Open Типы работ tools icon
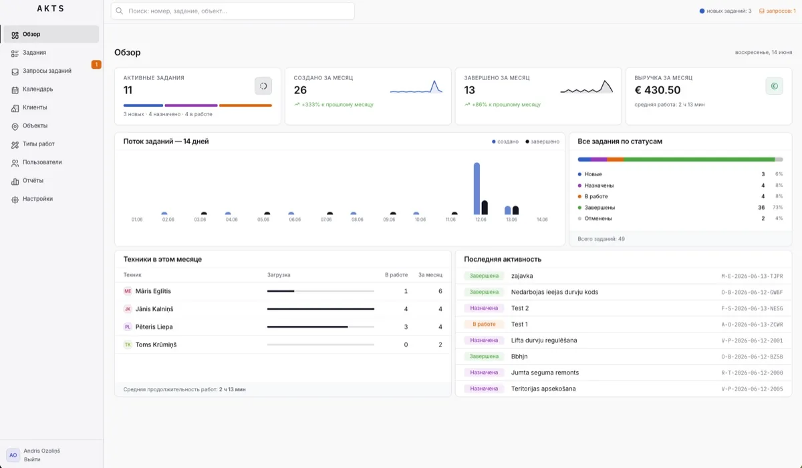This screenshot has height=468, width=802. click(x=15, y=144)
